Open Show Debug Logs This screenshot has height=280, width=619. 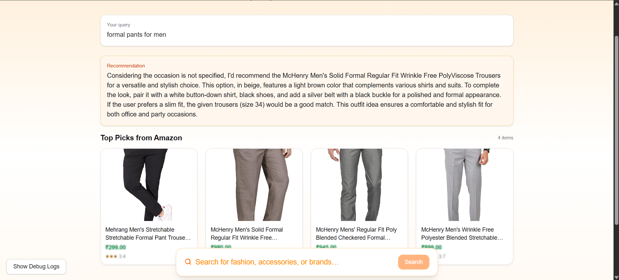[x=36, y=266]
